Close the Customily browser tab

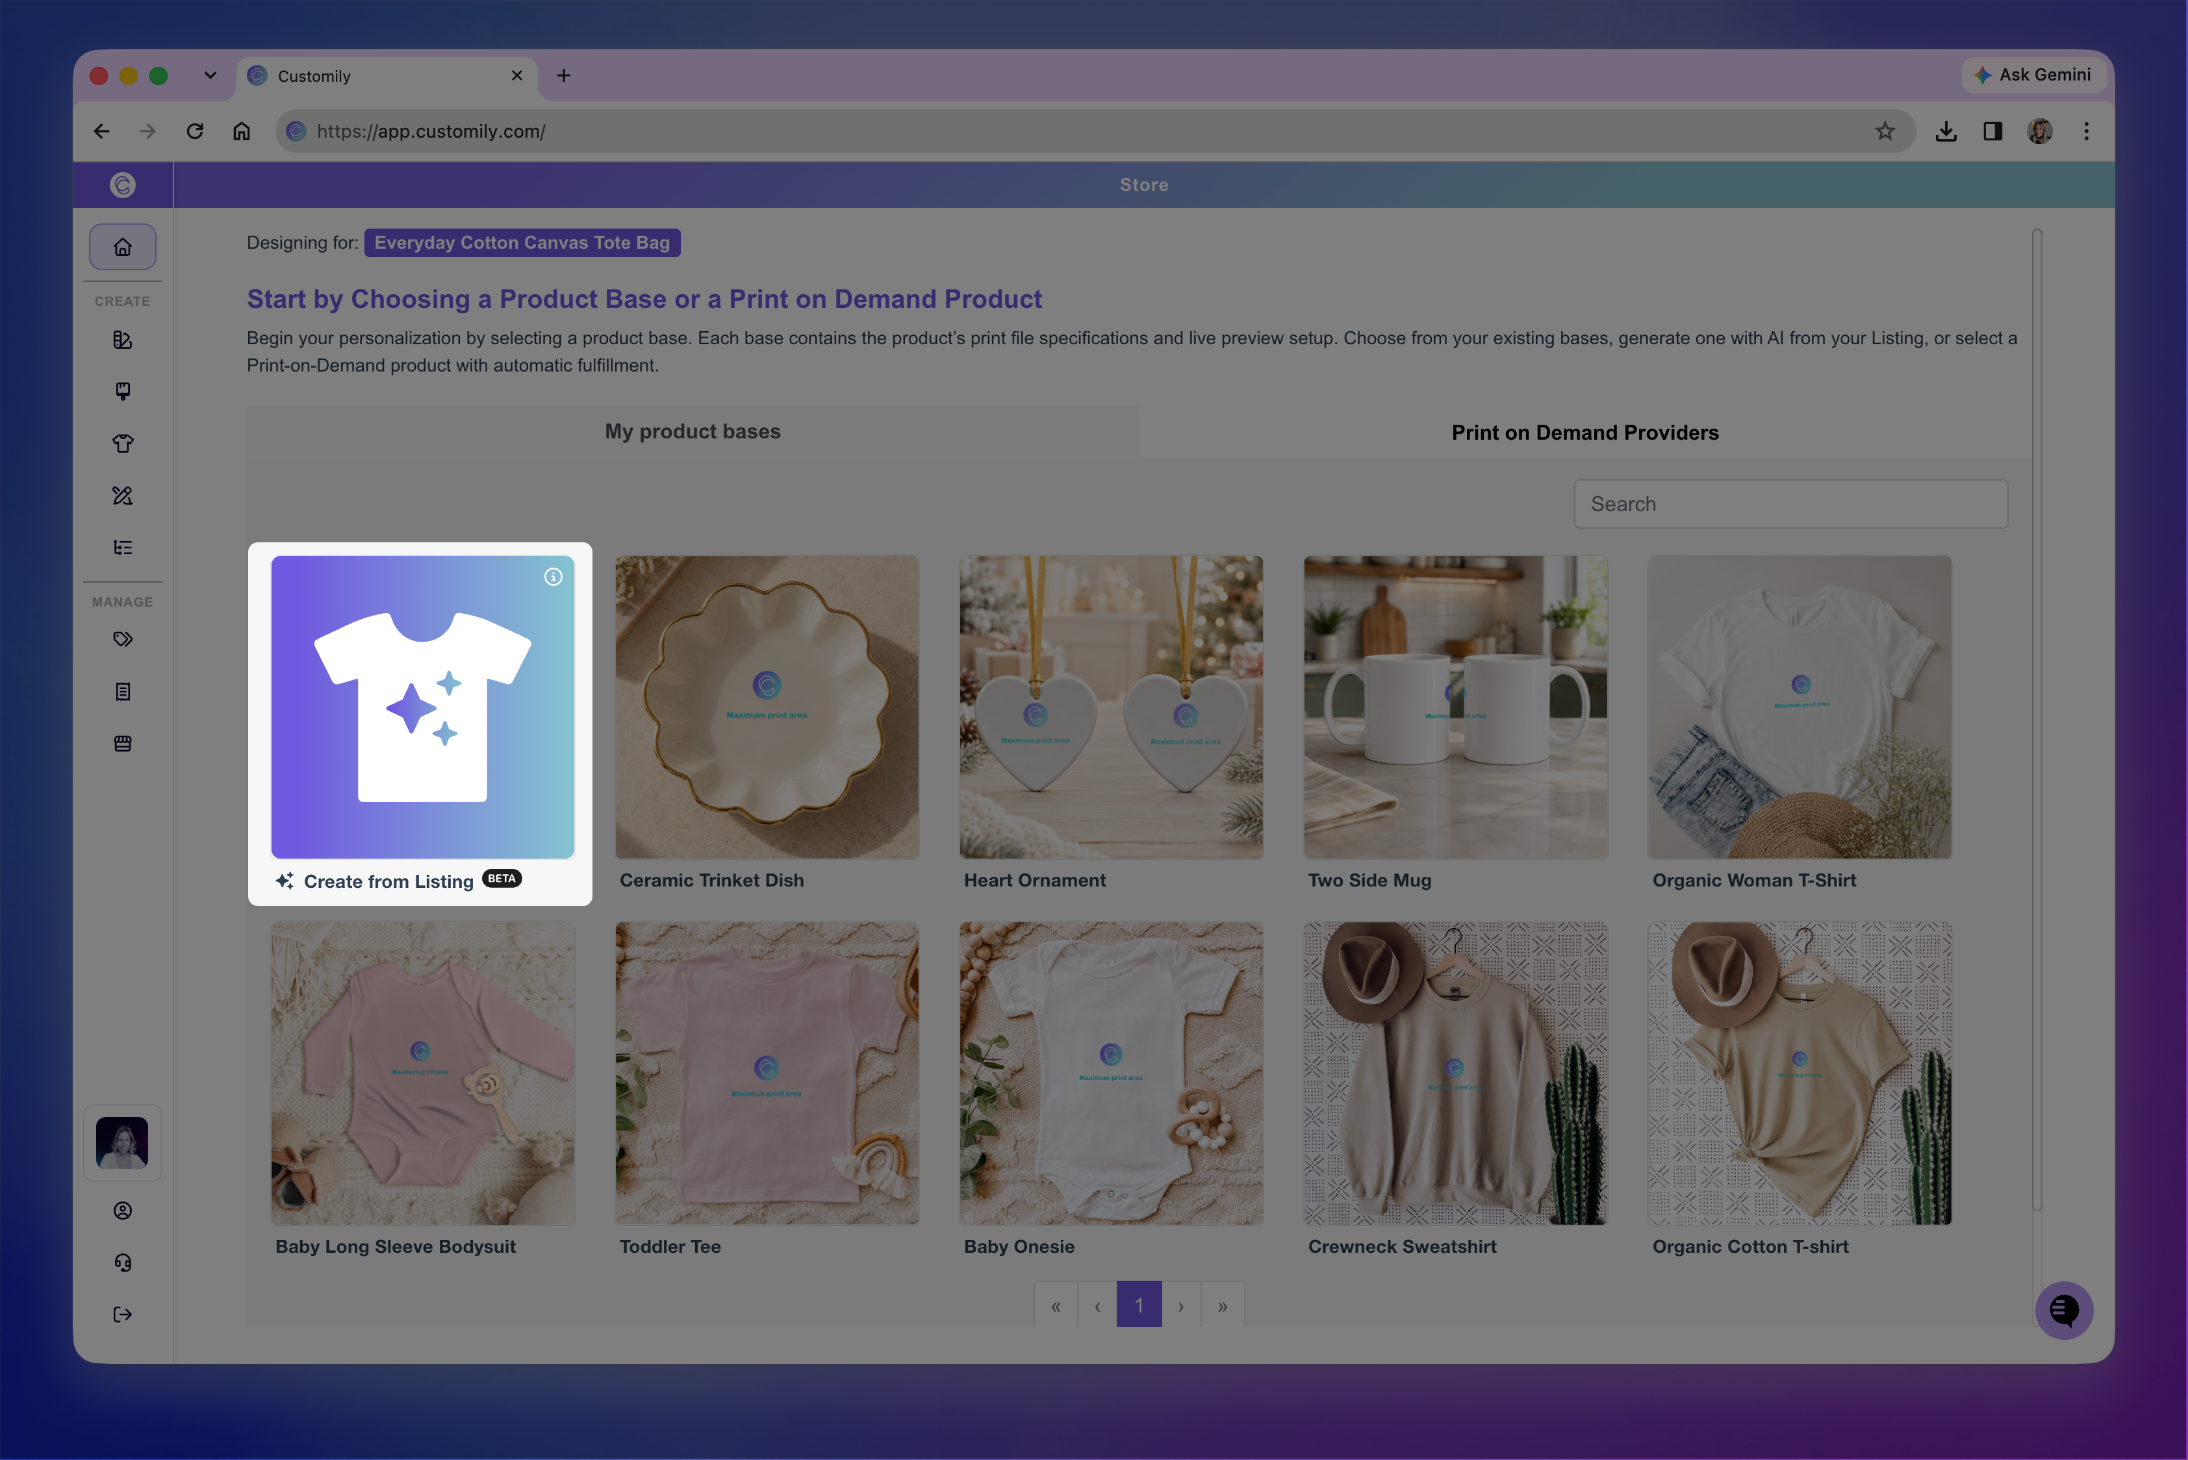click(517, 75)
